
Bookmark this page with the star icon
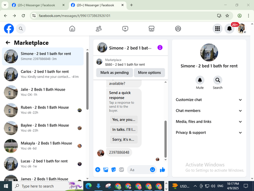coord(227,16)
